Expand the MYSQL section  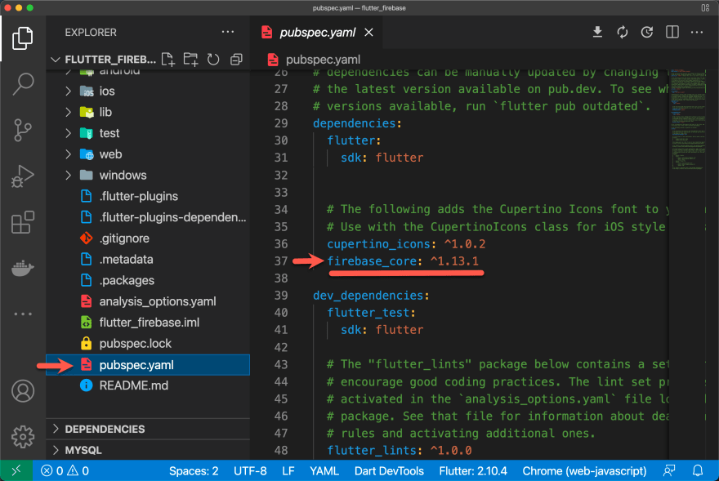coord(148,450)
